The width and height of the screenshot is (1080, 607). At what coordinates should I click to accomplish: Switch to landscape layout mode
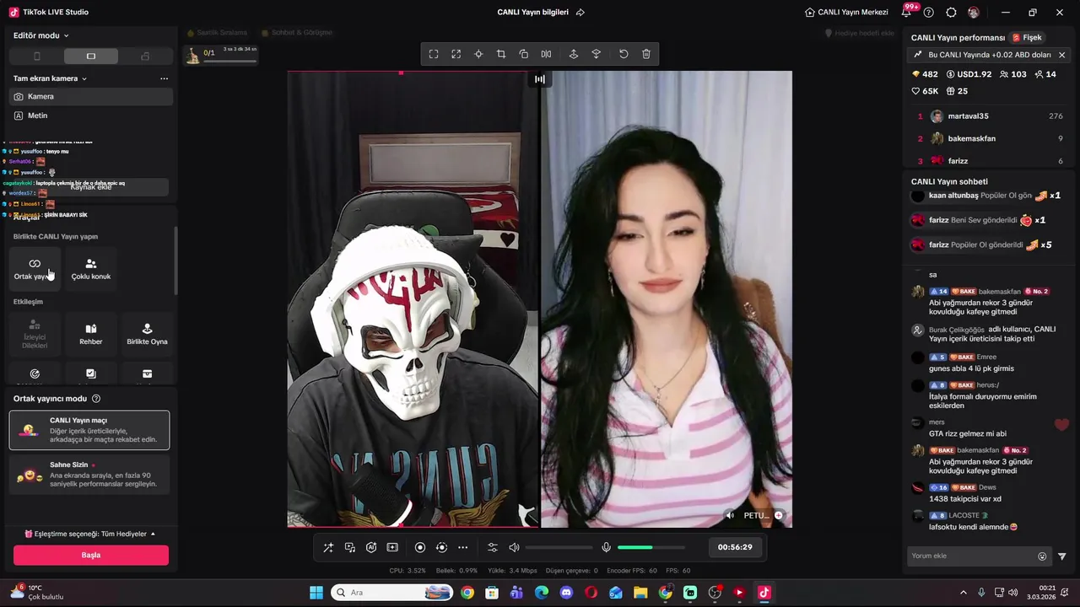pyautogui.click(x=91, y=56)
